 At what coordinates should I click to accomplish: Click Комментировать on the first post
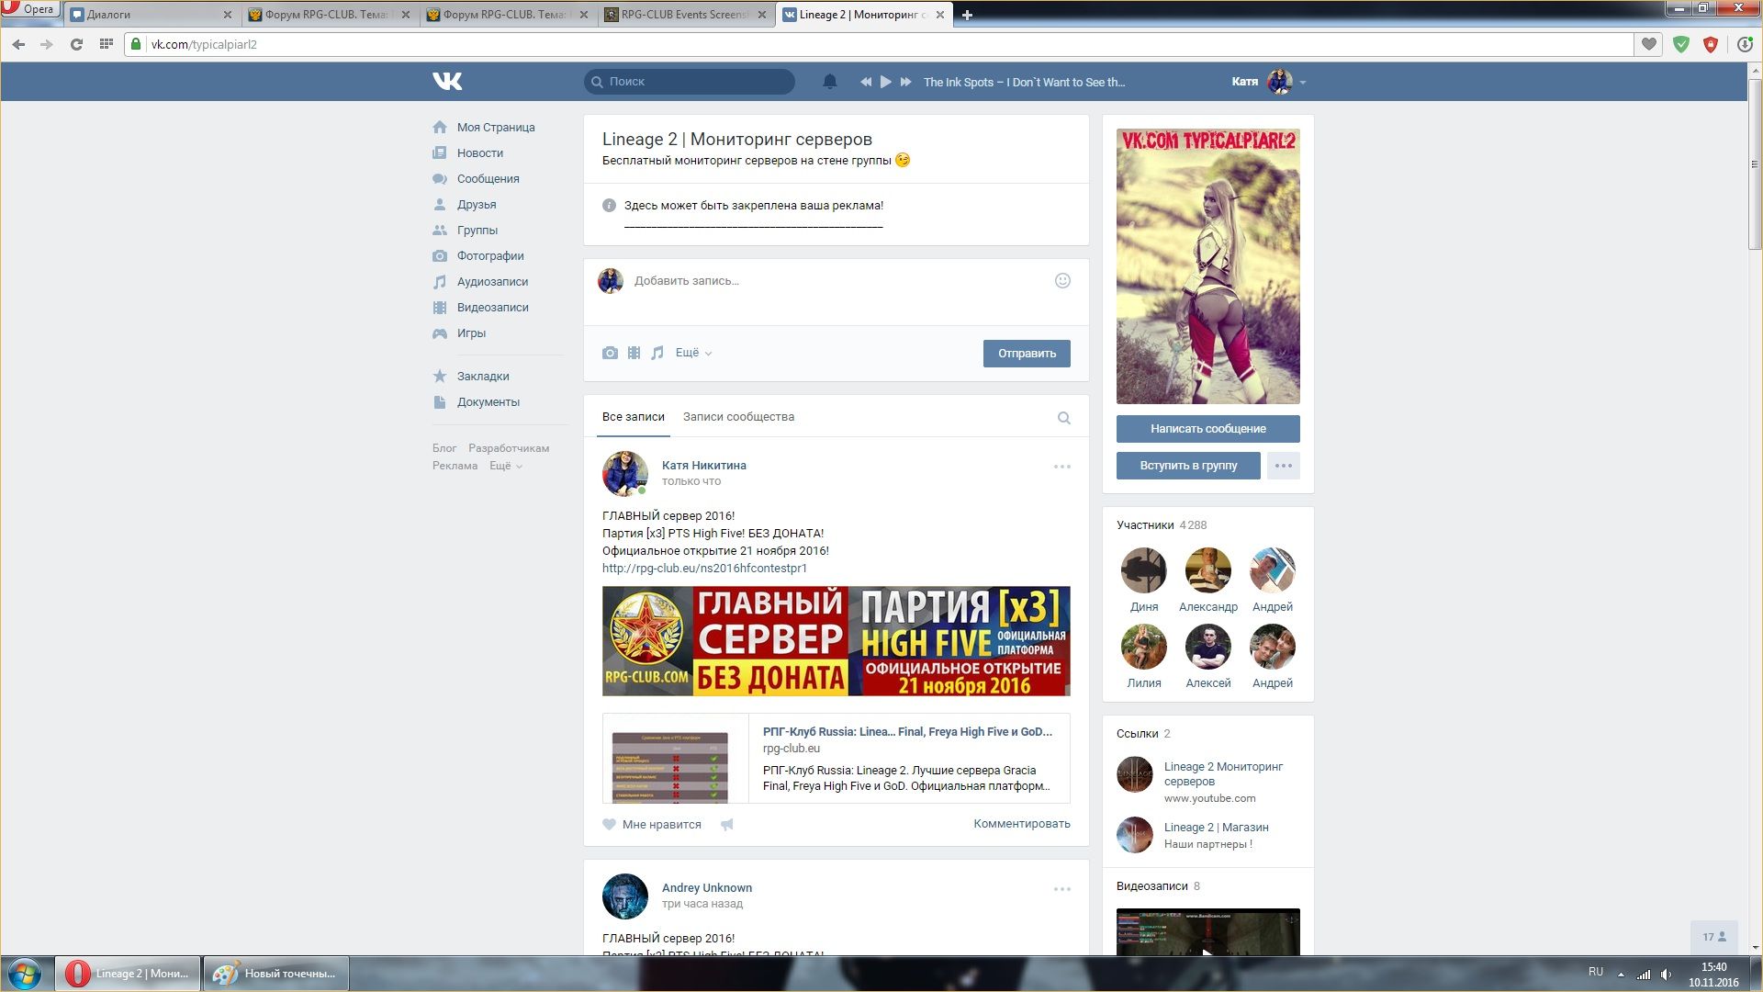coord(1022,824)
